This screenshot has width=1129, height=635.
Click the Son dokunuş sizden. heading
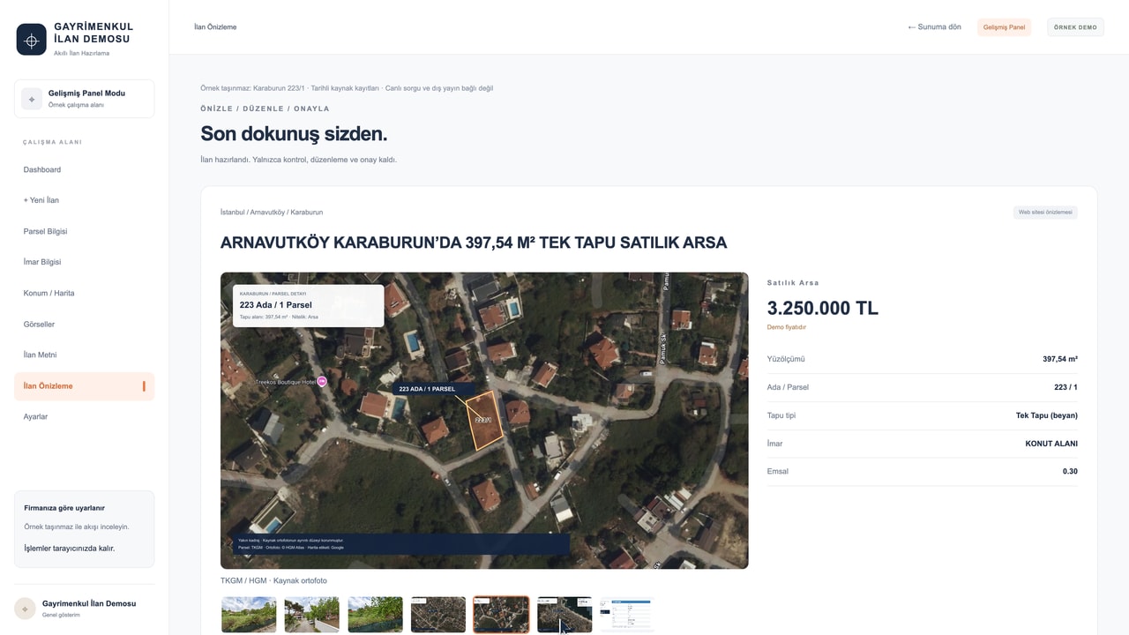point(294,134)
